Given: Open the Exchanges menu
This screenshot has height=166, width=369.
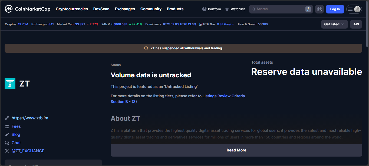Looking at the screenshot, I should [125, 9].
